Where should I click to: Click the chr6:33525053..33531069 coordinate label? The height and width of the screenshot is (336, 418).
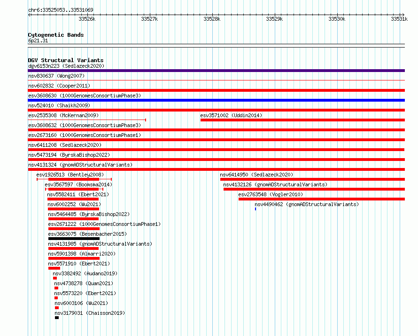point(61,10)
